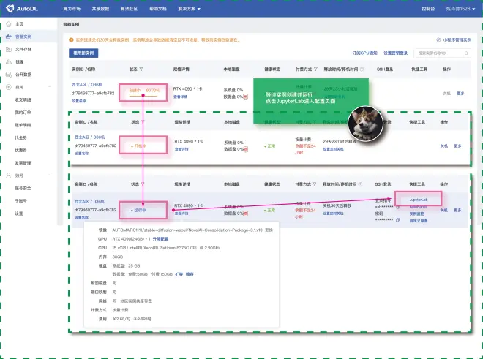Open 镜像 images page in sidebar

pyautogui.click(x=20, y=61)
